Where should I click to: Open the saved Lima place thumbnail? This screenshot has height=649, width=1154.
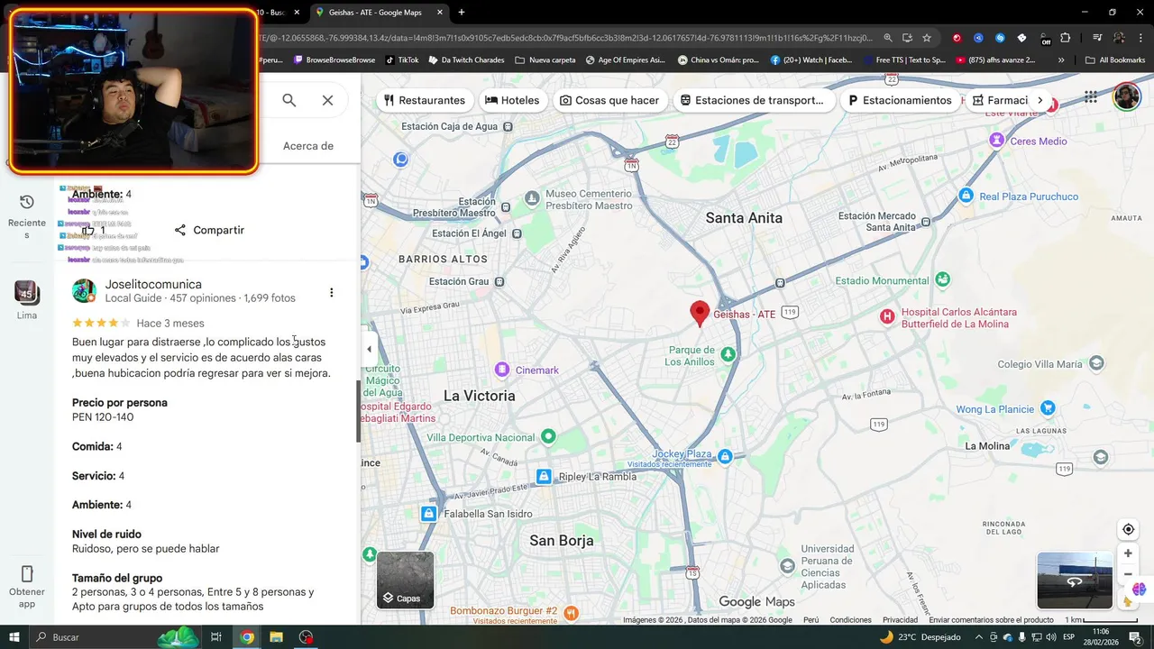27,292
